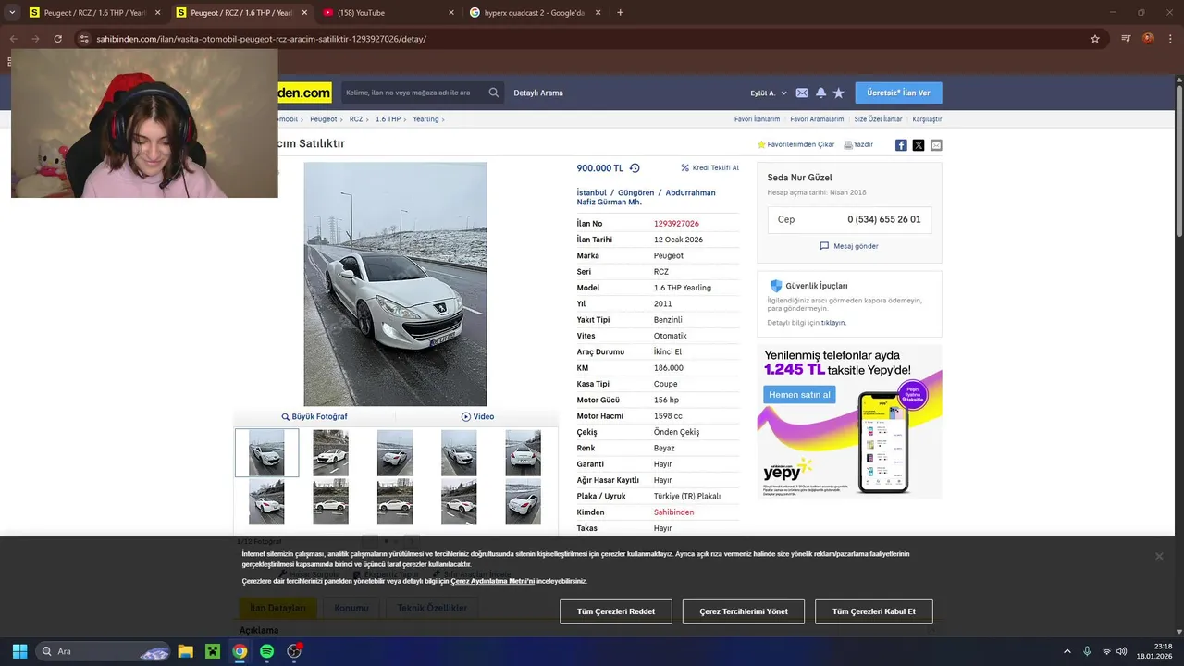Open Chrome tab search dropdown
This screenshot has height=666, width=1184.
12,12
